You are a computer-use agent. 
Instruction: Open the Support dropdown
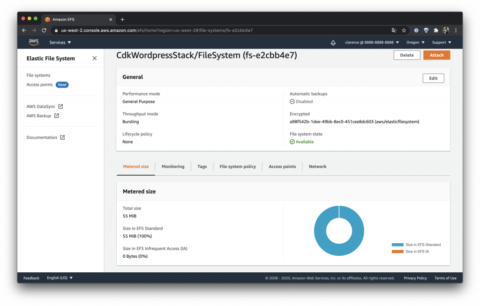pos(442,43)
